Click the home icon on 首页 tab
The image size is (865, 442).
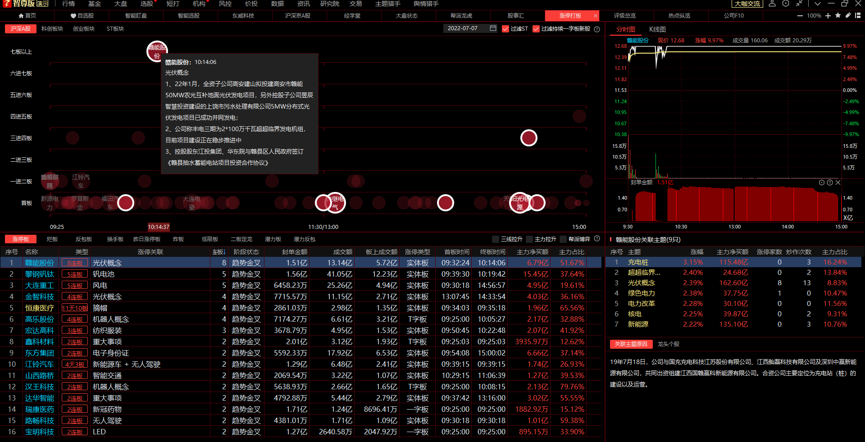tap(21, 16)
